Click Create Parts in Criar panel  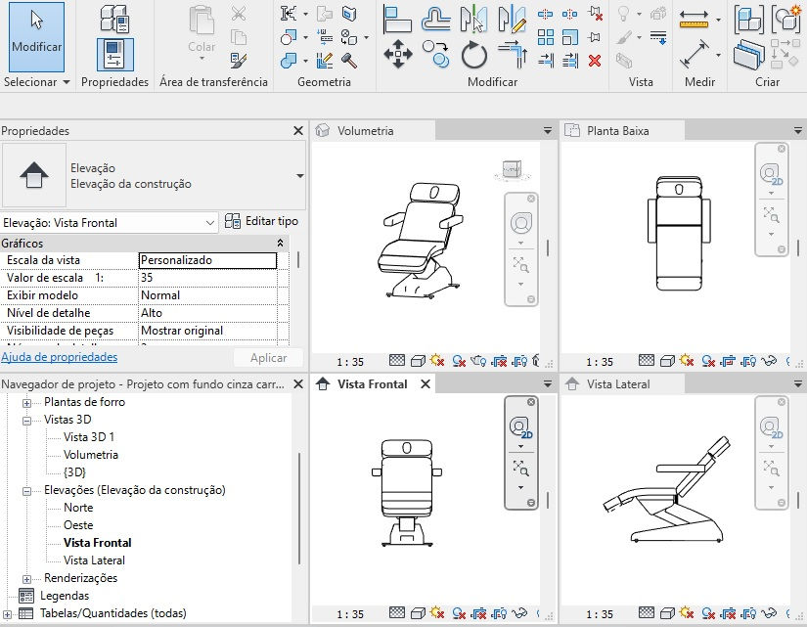pyautogui.click(x=748, y=54)
